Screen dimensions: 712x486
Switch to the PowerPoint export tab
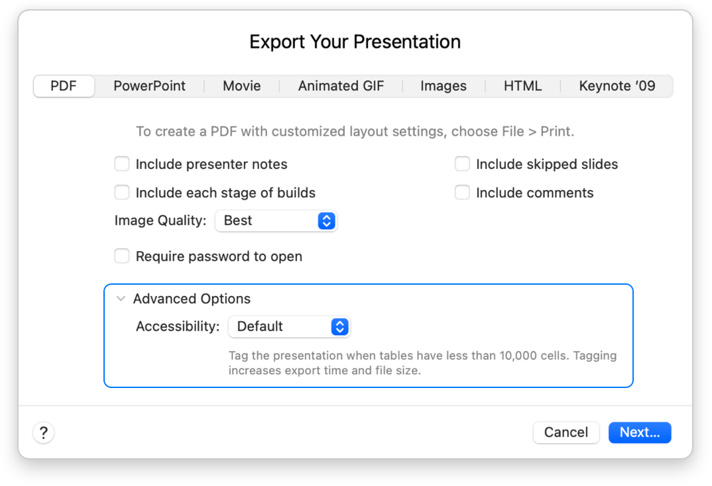(x=149, y=86)
